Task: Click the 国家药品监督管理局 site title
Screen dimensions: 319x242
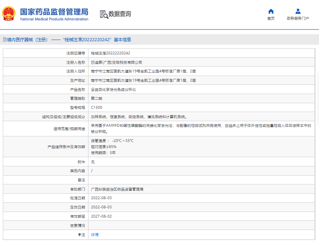Action: tap(54, 12)
